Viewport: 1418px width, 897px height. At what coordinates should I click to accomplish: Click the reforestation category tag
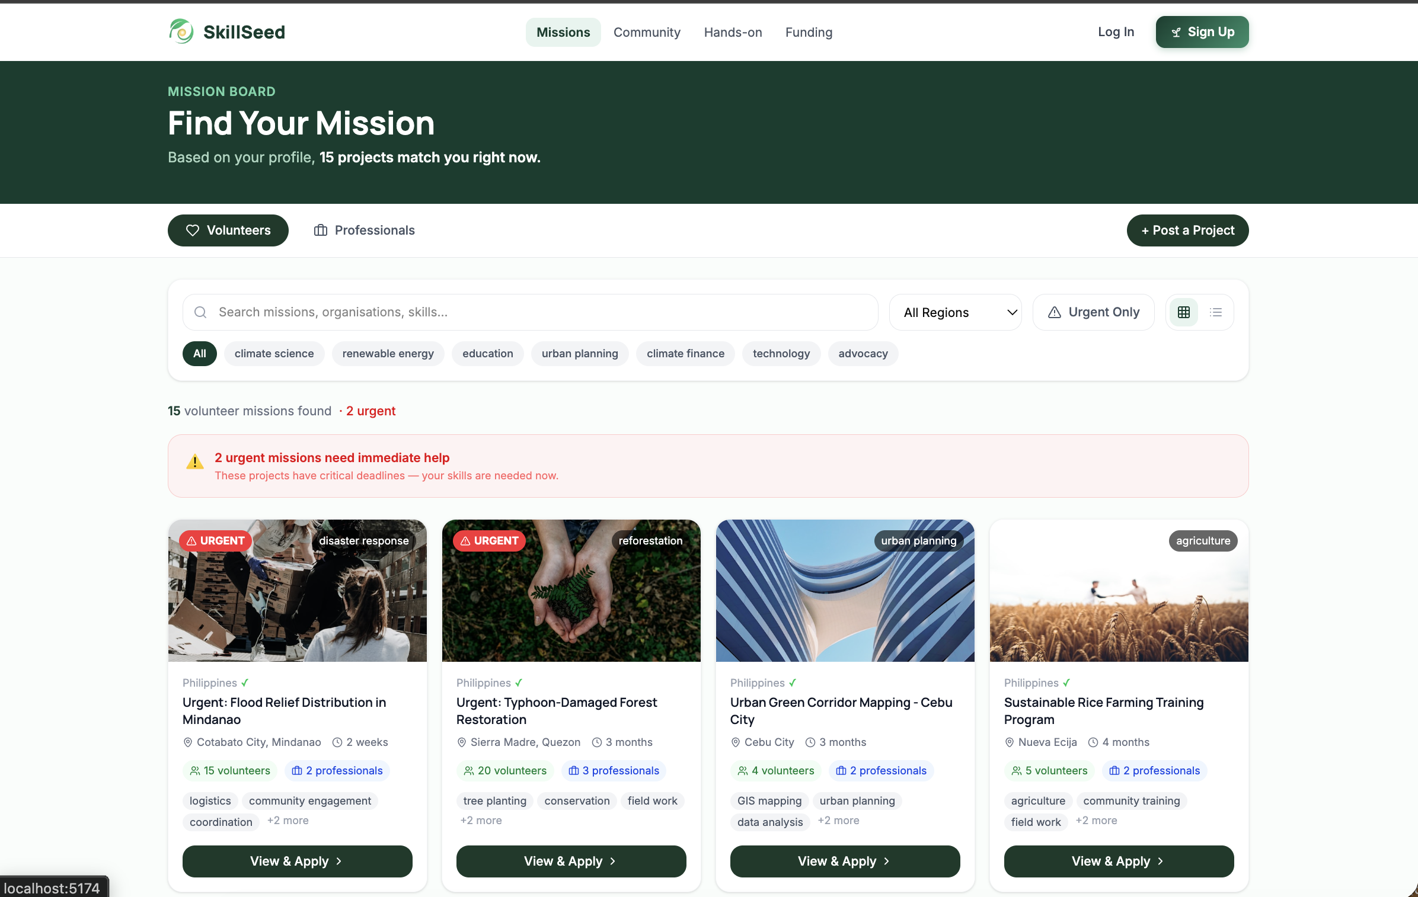650,541
